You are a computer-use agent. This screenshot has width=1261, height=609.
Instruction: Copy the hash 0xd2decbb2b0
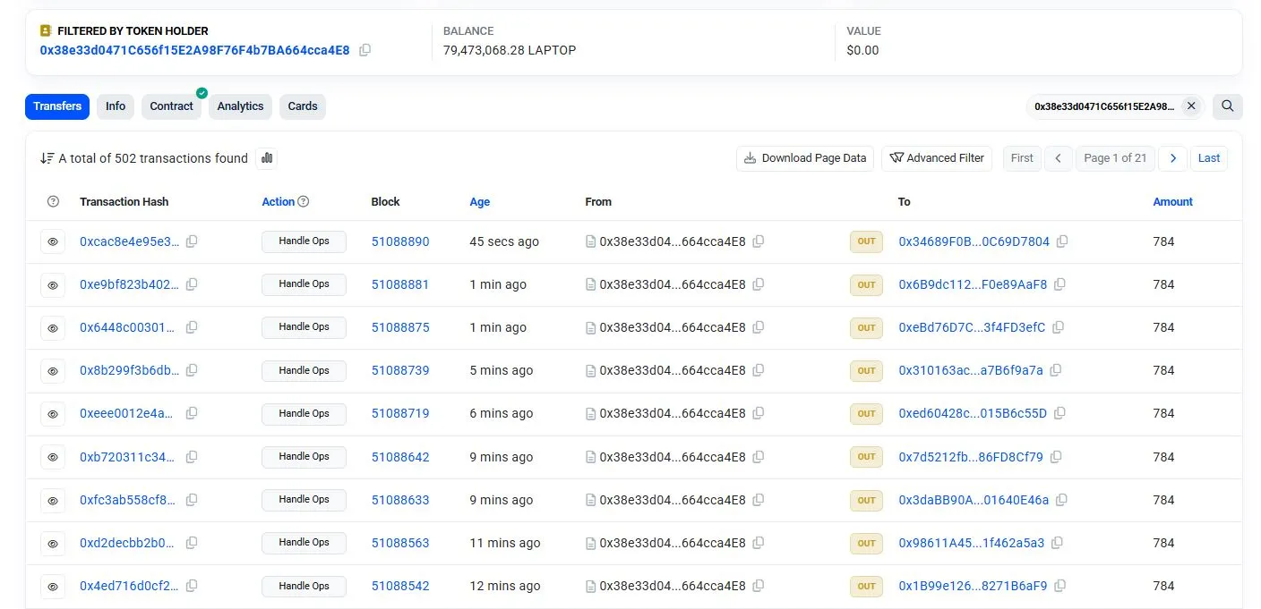point(192,543)
